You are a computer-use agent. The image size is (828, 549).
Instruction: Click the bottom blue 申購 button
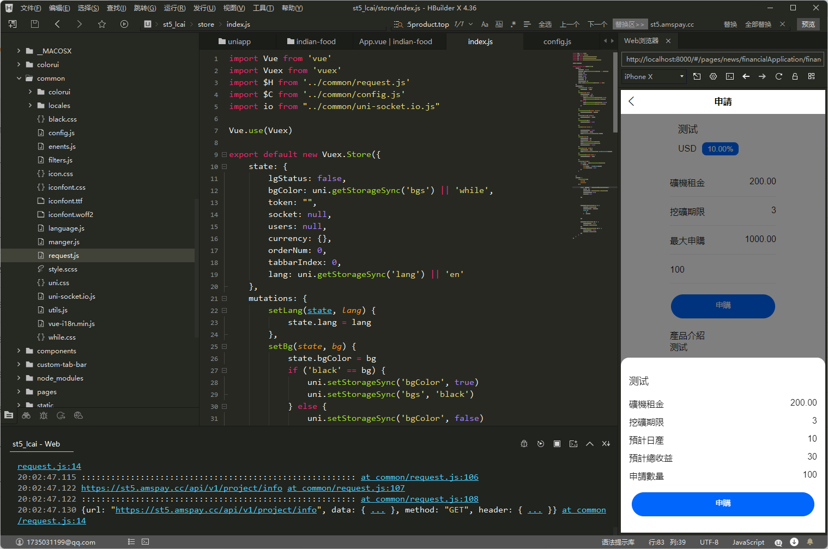point(722,504)
